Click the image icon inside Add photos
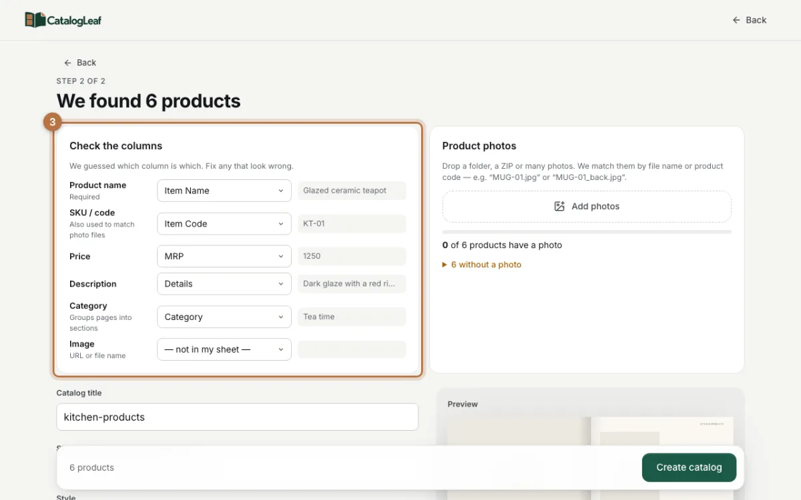 coord(559,207)
